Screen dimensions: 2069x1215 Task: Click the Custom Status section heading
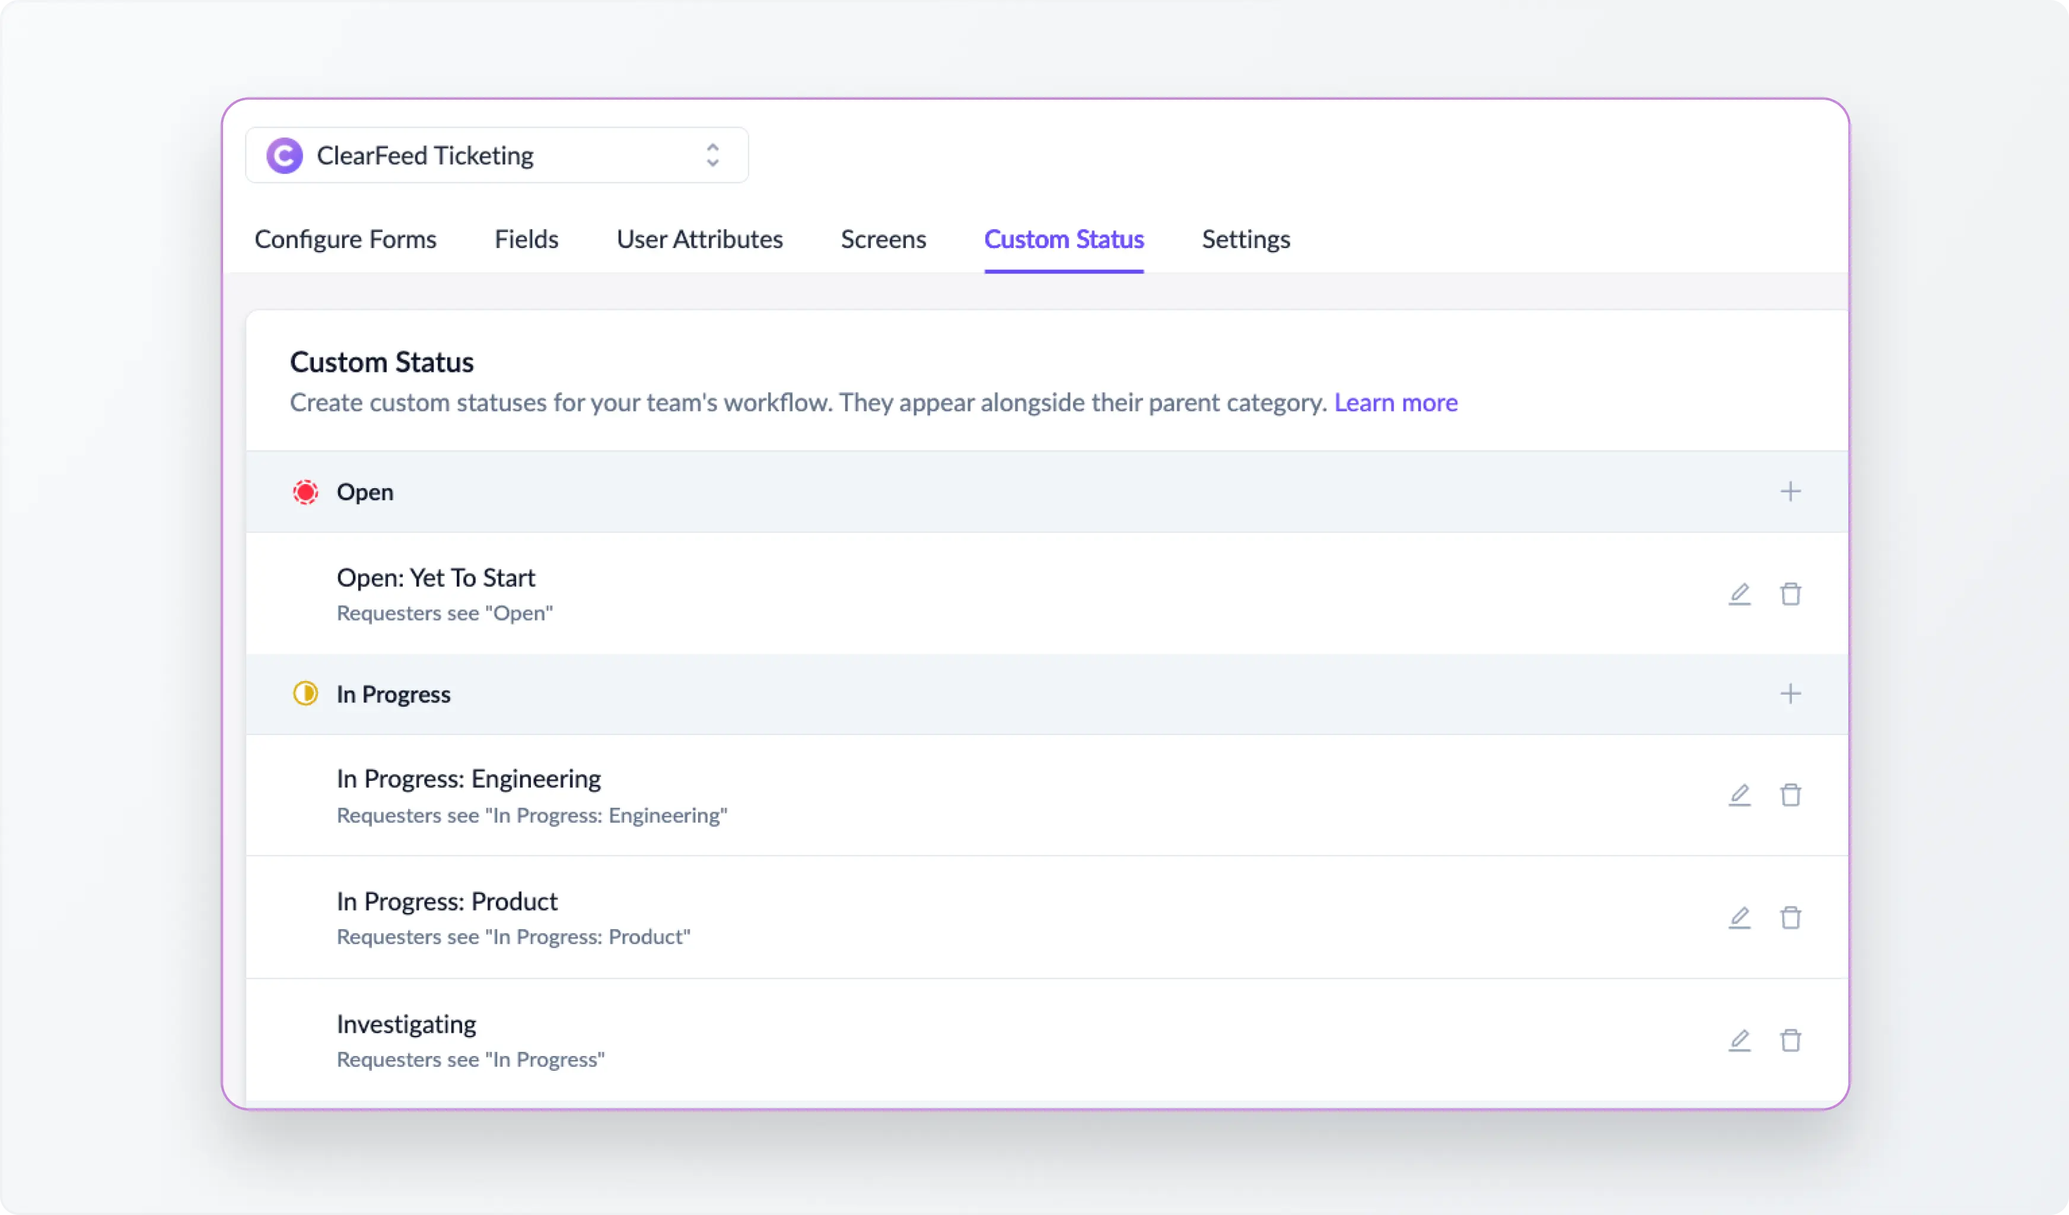[x=381, y=362]
